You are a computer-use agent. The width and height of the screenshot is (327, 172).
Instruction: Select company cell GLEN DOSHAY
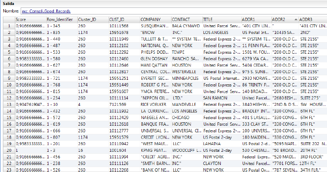tap(155, 59)
